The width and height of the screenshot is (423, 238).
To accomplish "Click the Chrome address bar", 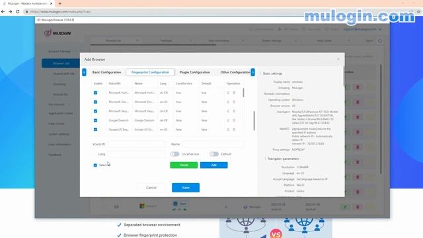I will (x=216, y=12).
